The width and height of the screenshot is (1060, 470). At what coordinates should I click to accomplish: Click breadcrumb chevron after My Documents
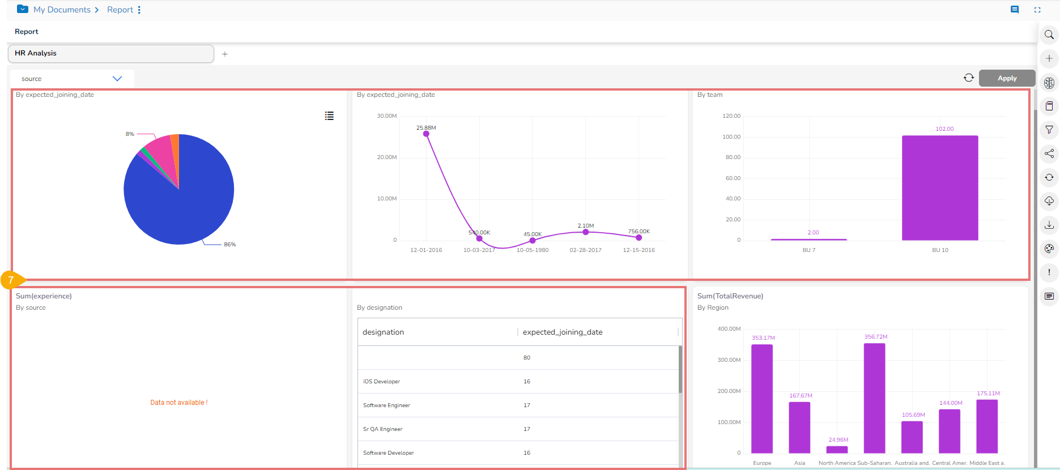(x=97, y=10)
